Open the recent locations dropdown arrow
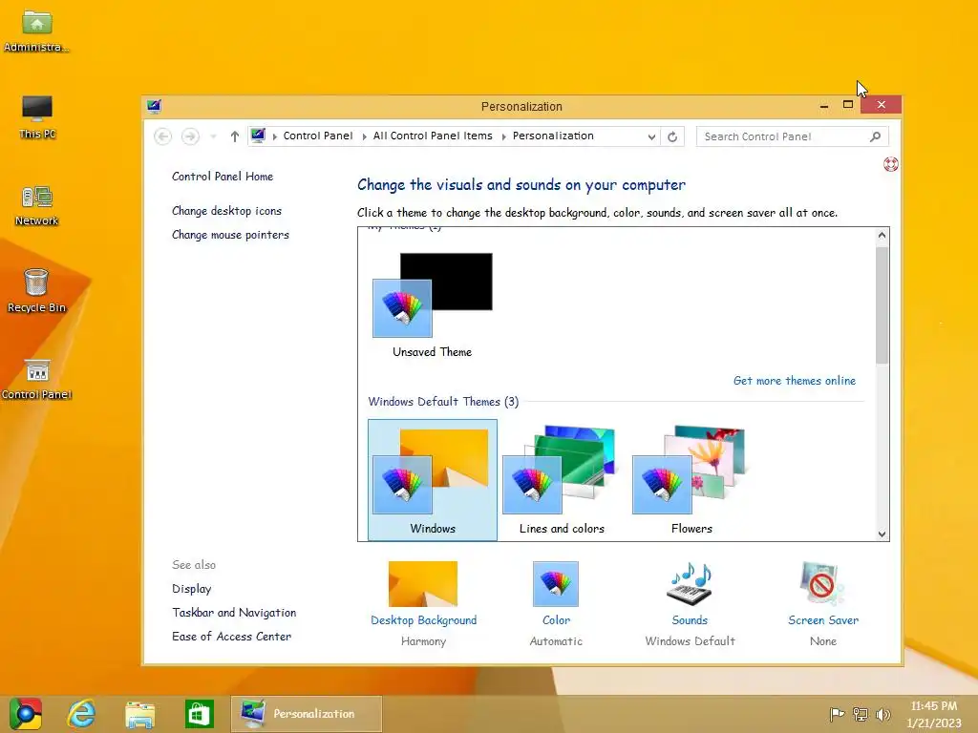Image resolution: width=978 pixels, height=733 pixels. pos(213,136)
